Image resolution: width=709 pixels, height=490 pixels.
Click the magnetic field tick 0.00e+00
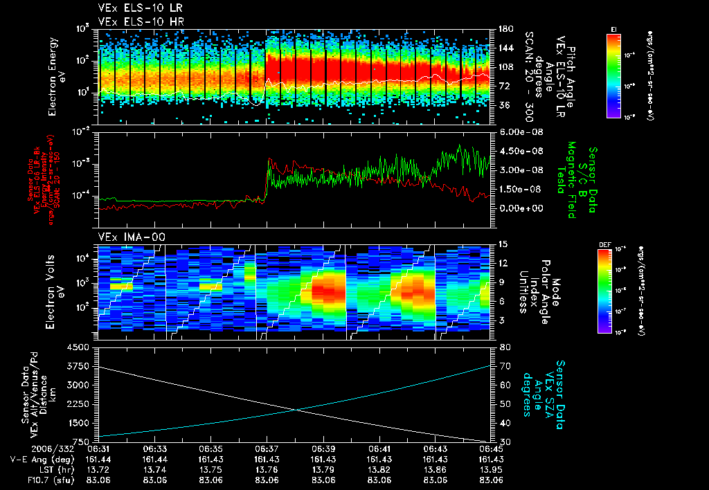click(521, 208)
